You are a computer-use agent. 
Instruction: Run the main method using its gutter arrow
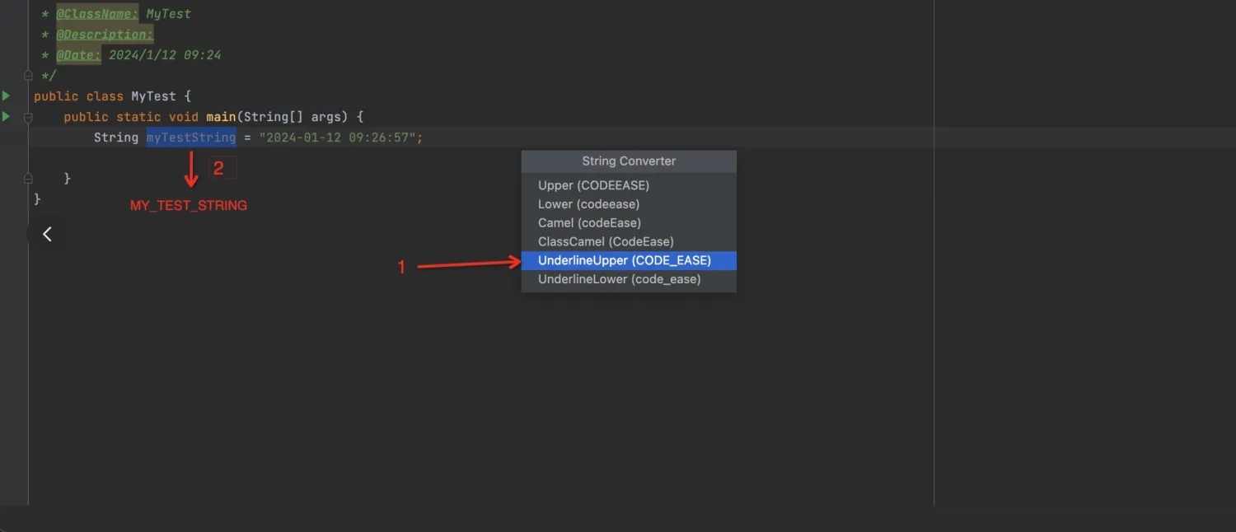(6, 115)
